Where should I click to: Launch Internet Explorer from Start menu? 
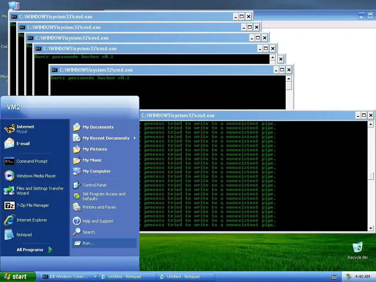[x=35, y=220]
